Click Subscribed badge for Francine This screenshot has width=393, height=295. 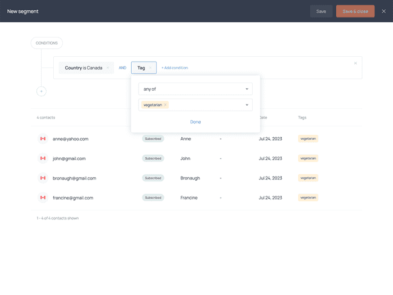pyautogui.click(x=153, y=198)
